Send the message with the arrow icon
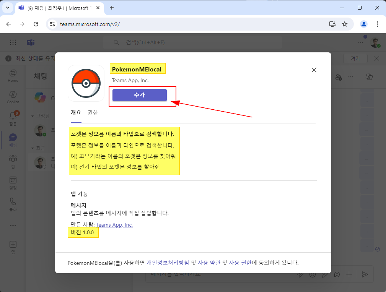 tap(365, 274)
